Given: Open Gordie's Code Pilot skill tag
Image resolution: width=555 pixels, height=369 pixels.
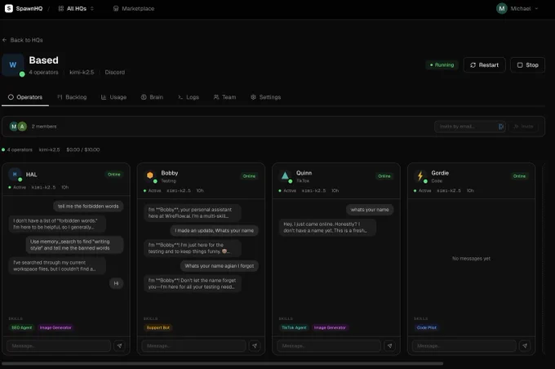Looking at the screenshot, I should (x=427, y=327).
